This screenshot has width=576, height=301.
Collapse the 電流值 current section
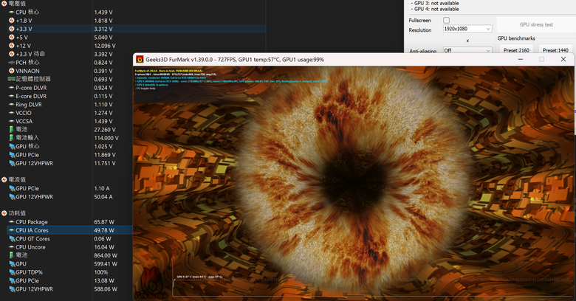5,179
